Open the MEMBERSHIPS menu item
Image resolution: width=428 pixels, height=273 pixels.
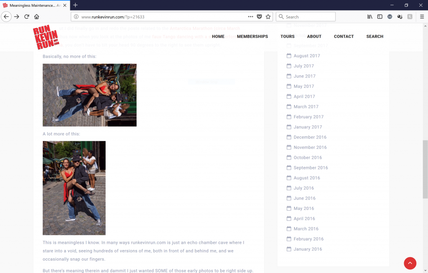click(x=252, y=36)
